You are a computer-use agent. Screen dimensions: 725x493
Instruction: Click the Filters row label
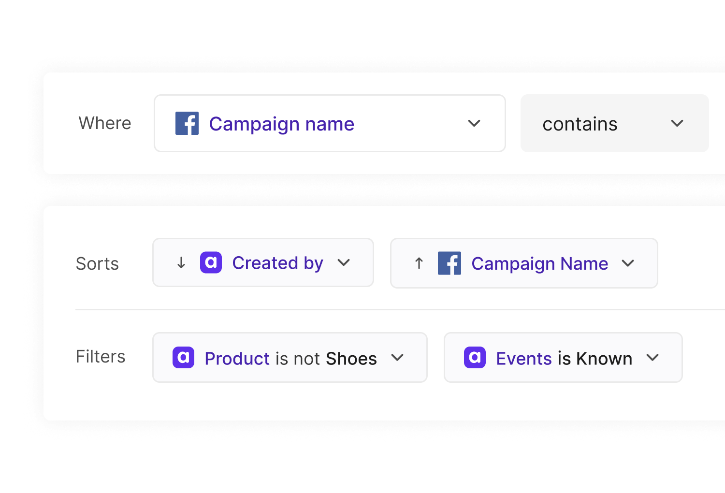click(101, 357)
